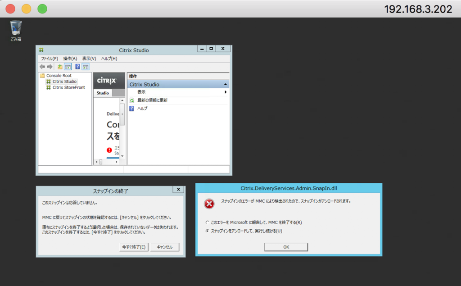461x286 pixels.
Task: Click the up-one-level folder toolbar icon
Action: [x=60, y=67]
